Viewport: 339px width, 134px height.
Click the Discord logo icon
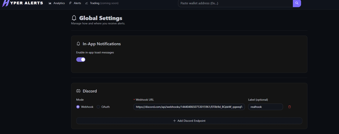pos(79,91)
